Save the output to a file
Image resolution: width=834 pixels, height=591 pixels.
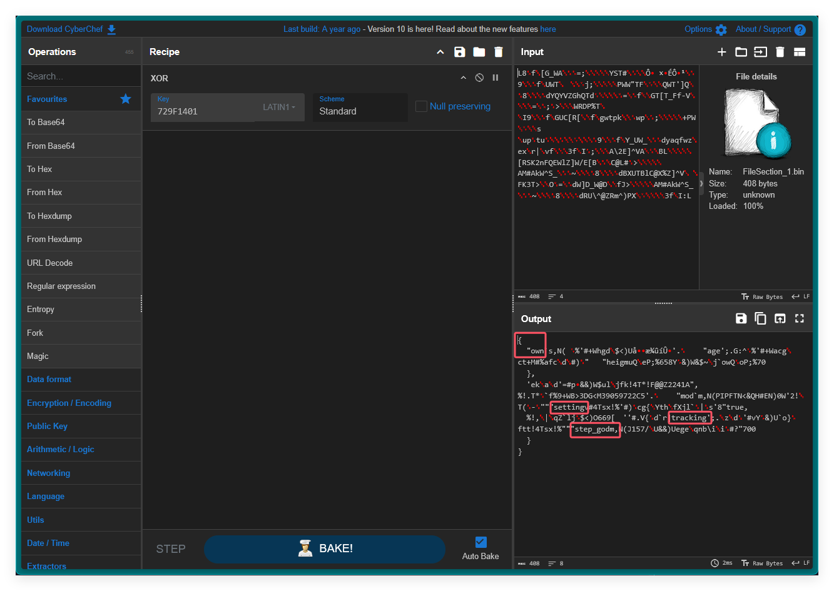tap(741, 318)
